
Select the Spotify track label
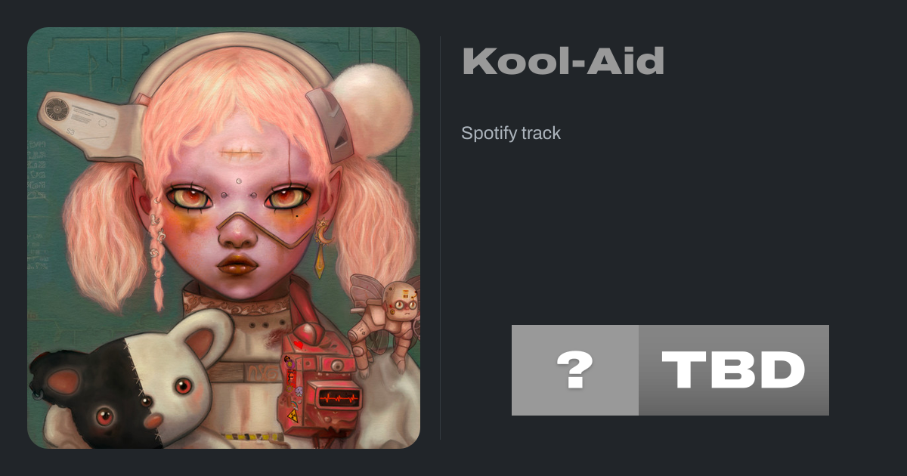(511, 134)
